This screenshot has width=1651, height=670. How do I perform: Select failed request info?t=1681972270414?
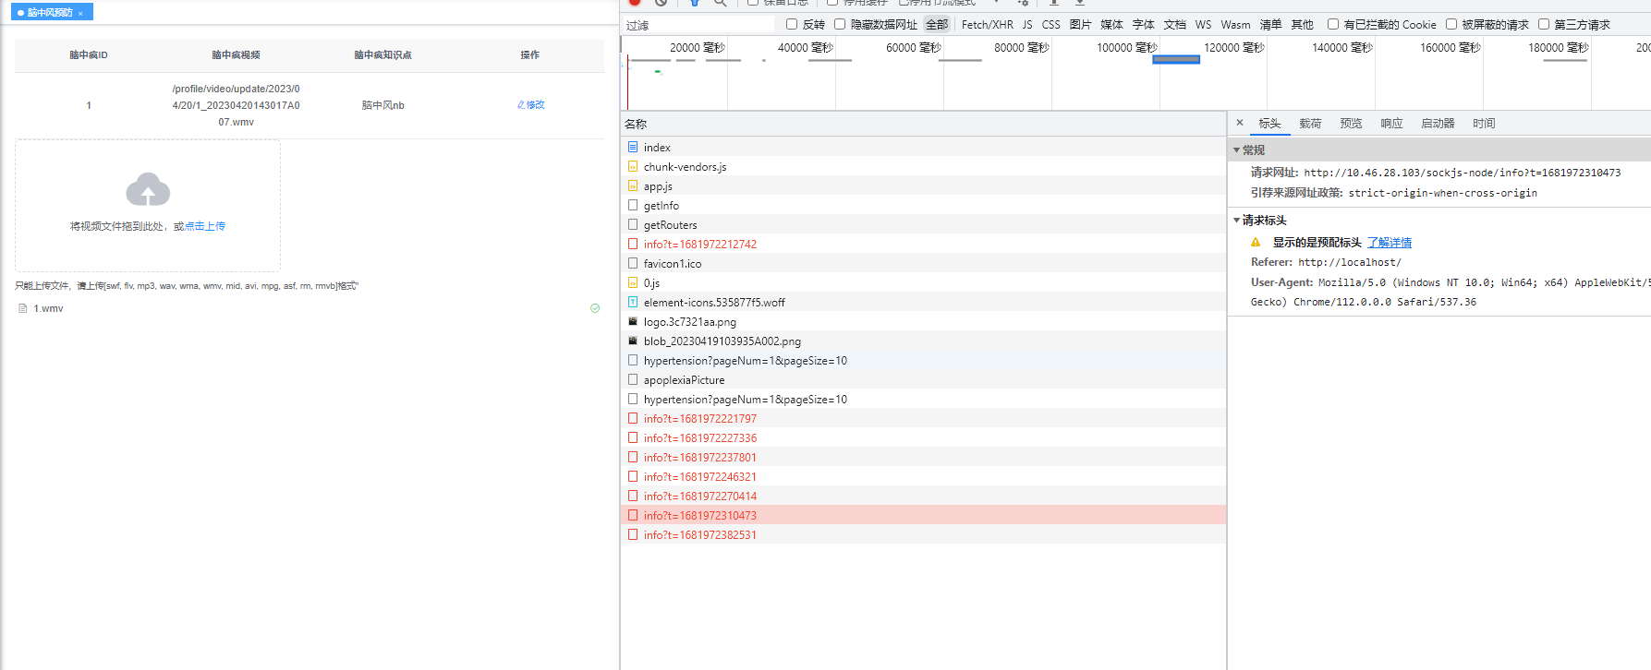tap(923, 497)
